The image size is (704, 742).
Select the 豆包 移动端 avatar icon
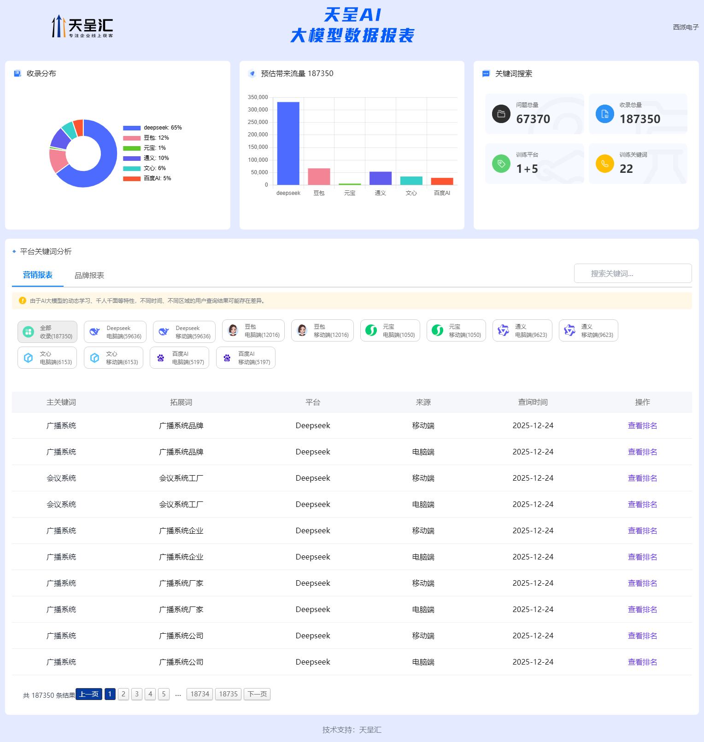302,330
